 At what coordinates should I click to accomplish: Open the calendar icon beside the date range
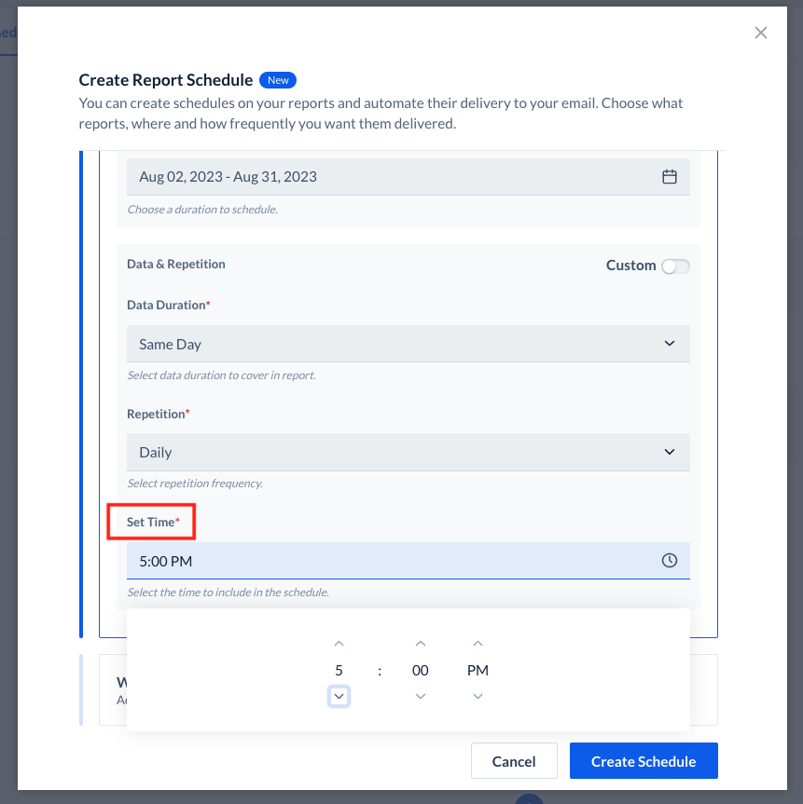[x=670, y=176]
